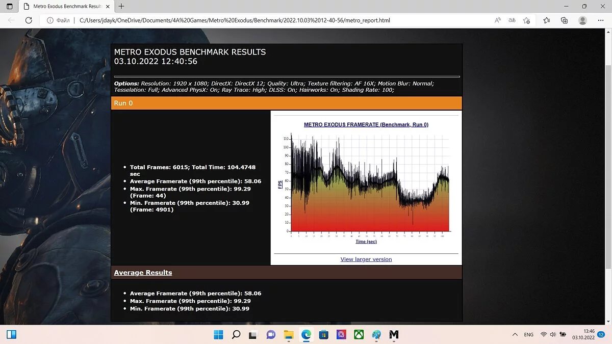Open the volume tray icon
This screenshot has height=344, width=612.
(x=553, y=334)
